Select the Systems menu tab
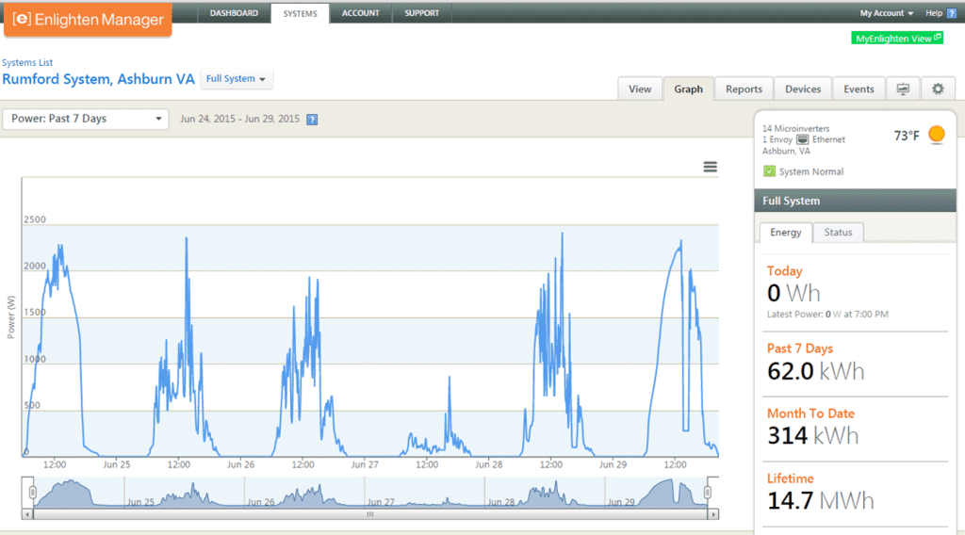The height and width of the screenshot is (535, 965). click(x=301, y=13)
